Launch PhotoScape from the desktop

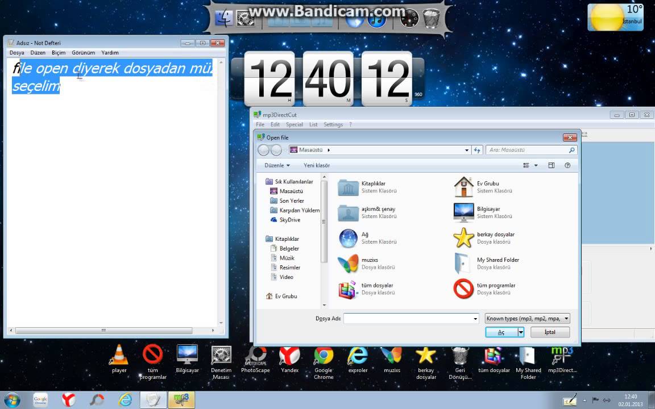[x=255, y=359]
